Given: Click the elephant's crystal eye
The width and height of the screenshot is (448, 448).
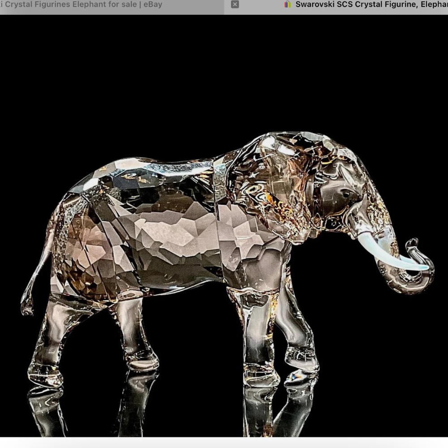Looking at the screenshot, I should click(346, 195).
